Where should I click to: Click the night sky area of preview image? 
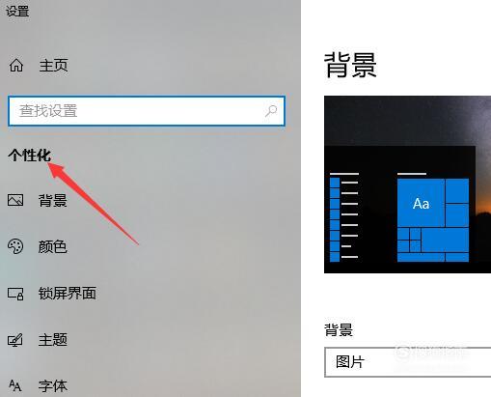pos(407,121)
